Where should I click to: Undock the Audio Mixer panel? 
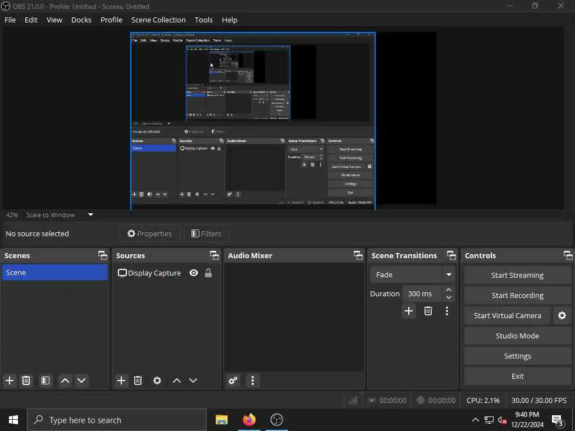[358, 255]
